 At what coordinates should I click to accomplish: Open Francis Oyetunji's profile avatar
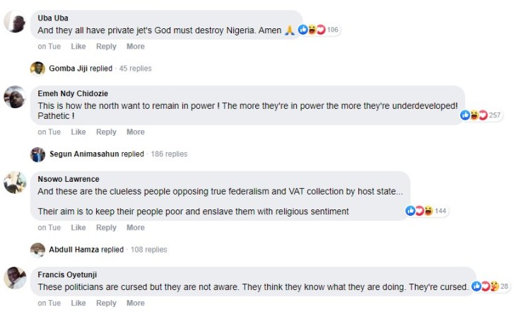click(15, 277)
